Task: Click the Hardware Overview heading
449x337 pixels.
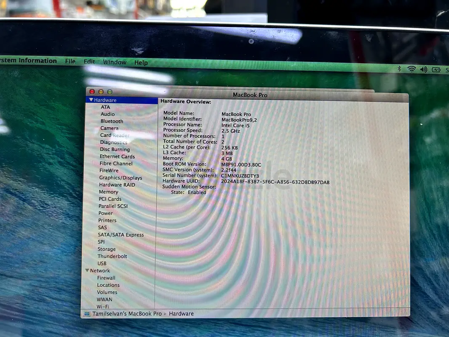Action: pyautogui.click(x=186, y=102)
